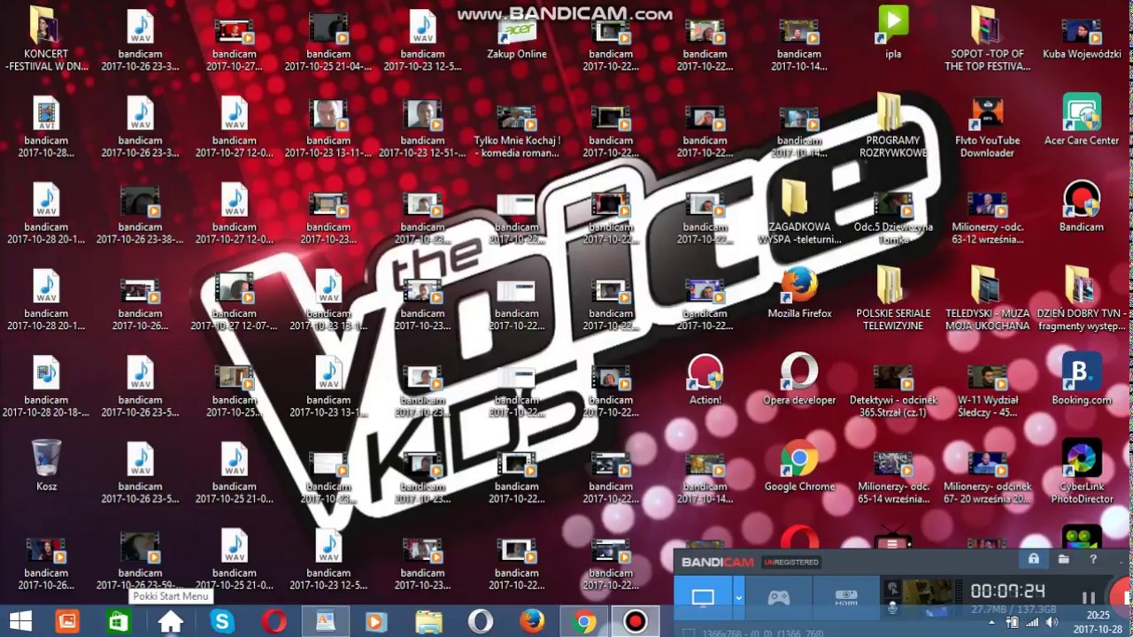Open Booking.com desktop shortcut
1133x637 pixels.
click(1082, 379)
